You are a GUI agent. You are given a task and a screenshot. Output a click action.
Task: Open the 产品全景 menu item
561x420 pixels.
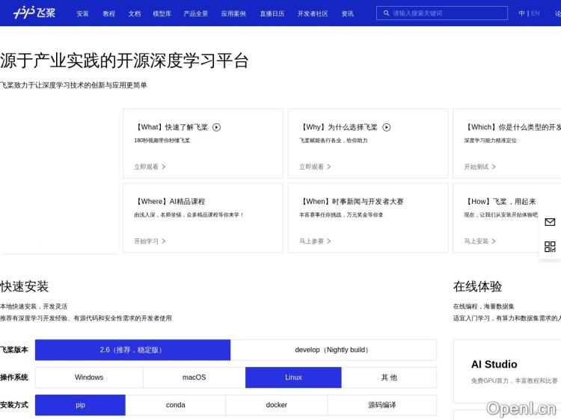pyautogui.click(x=196, y=13)
